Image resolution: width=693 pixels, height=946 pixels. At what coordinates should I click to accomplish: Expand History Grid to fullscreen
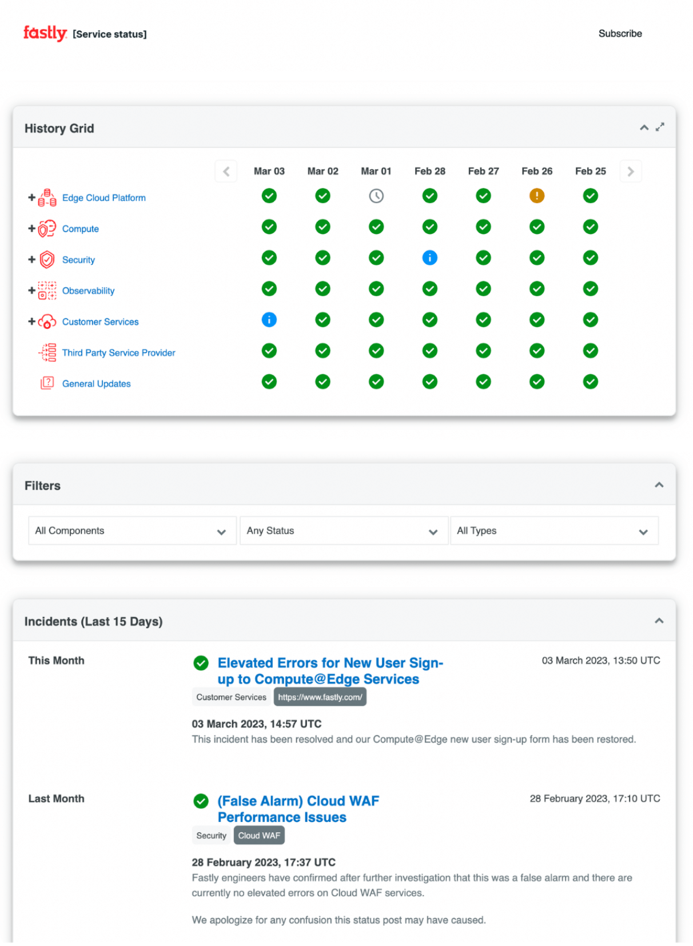[x=660, y=127]
